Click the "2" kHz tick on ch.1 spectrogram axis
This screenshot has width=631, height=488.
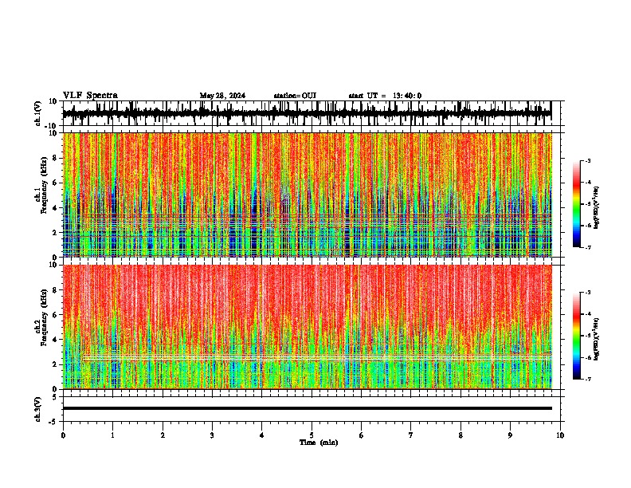56,232
